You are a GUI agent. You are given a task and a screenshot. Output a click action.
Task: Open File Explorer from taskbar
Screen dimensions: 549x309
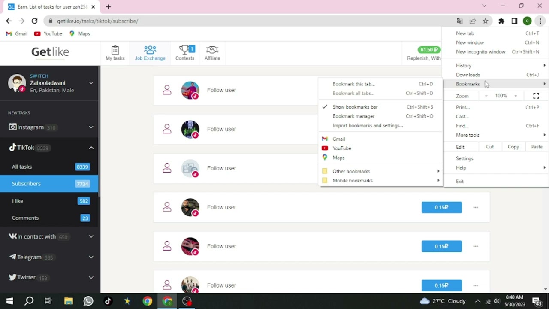click(68, 301)
